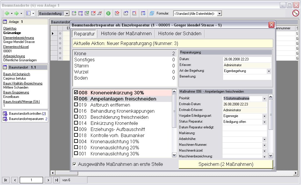
Task: Toggle Ausgewählte Maßnahmen an erste Stelle
Action: (x=75, y=164)
